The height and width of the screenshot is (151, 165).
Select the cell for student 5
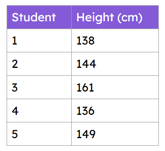coord(39,134)
